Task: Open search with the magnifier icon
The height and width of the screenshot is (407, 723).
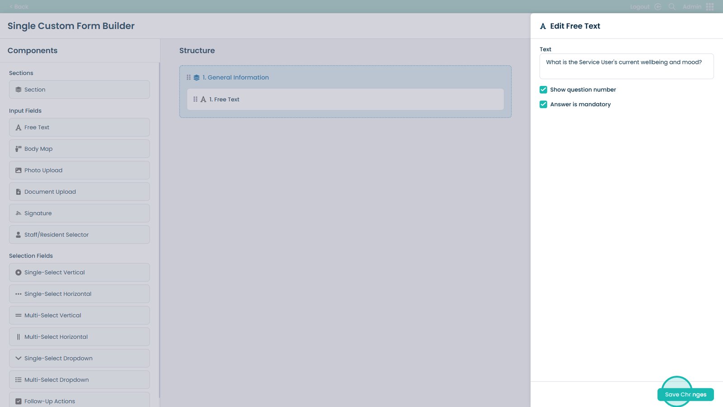Action: (x=672, y=7)
